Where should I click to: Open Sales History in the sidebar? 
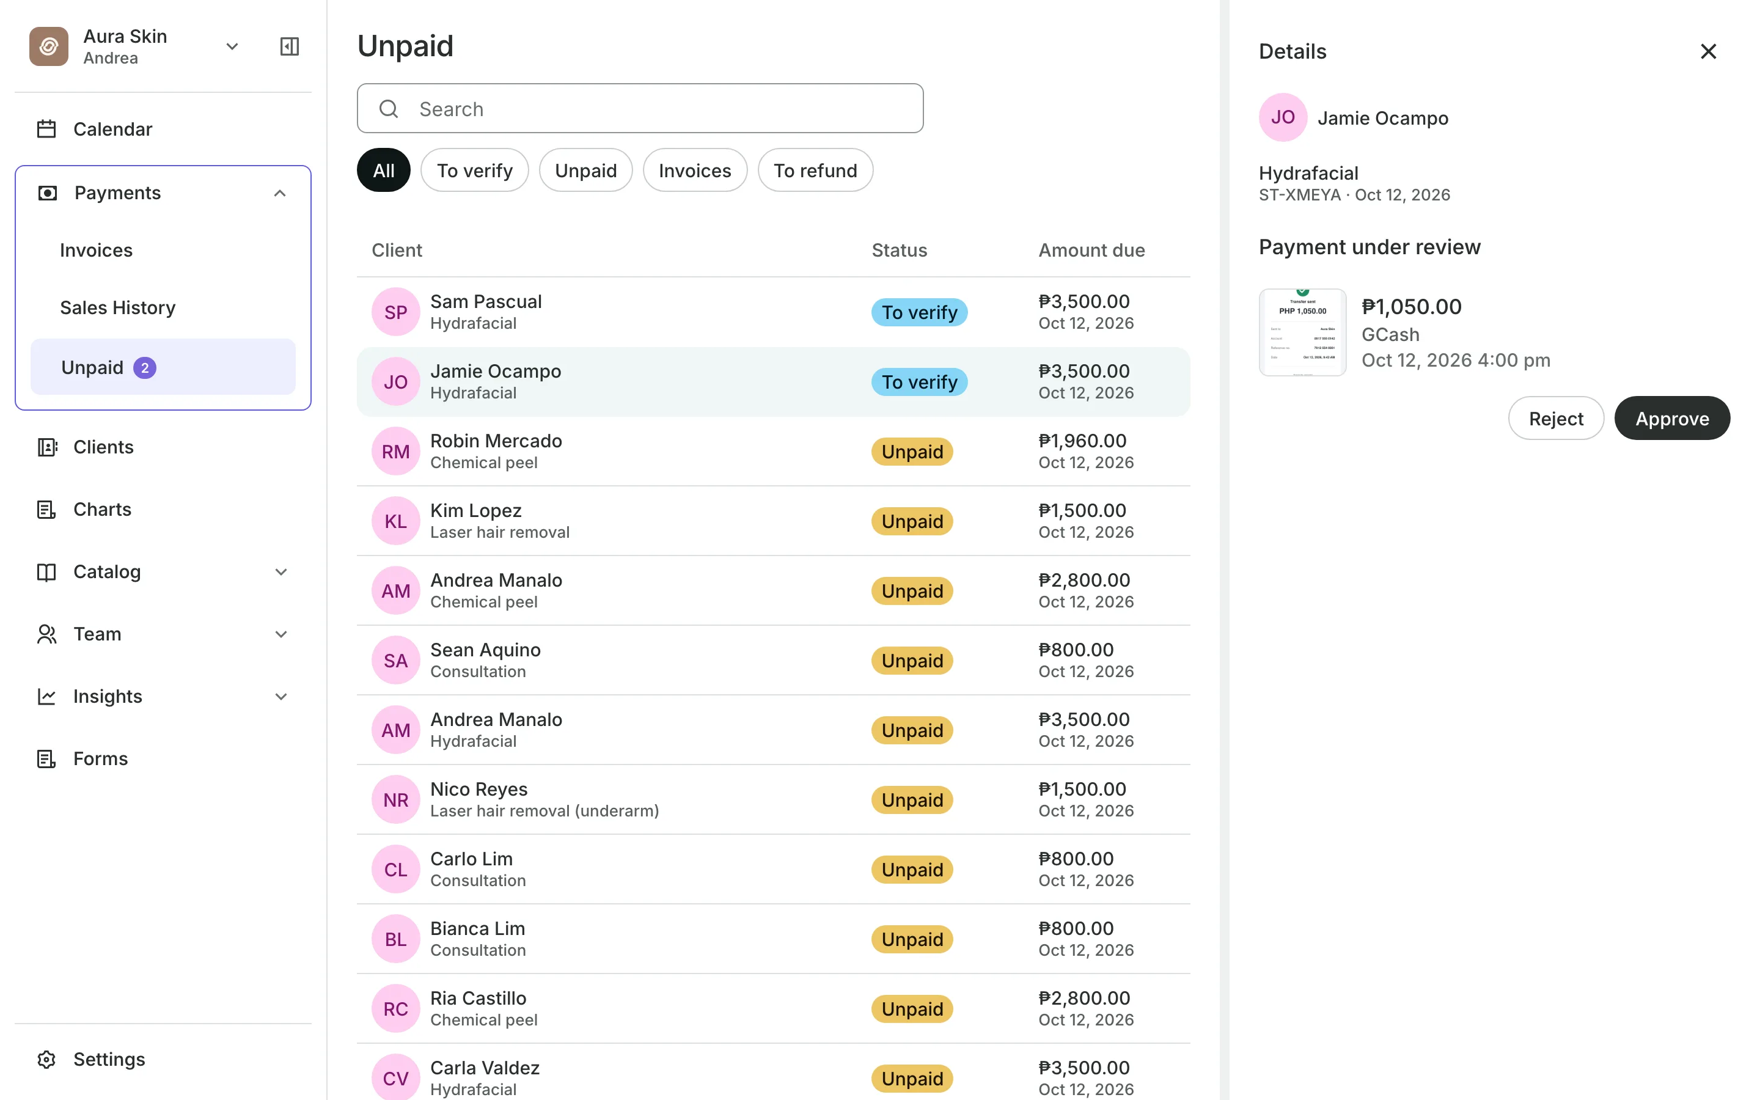(x=163, y=308)
